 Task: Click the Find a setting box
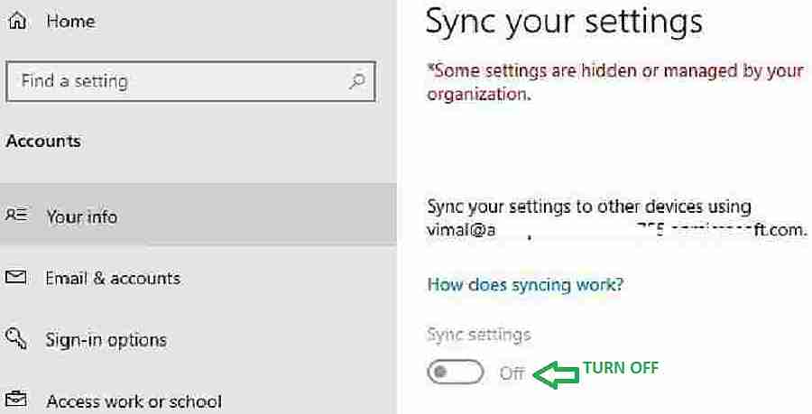(190, 81)
